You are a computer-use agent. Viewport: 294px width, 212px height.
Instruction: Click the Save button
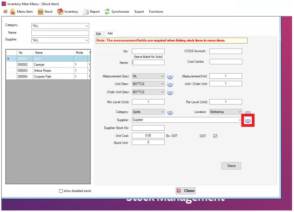pyautogui.click(x=231, y=166)
